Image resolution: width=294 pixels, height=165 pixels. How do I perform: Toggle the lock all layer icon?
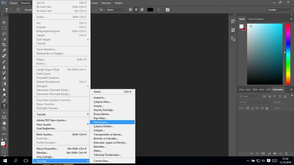tap(267, 108)
